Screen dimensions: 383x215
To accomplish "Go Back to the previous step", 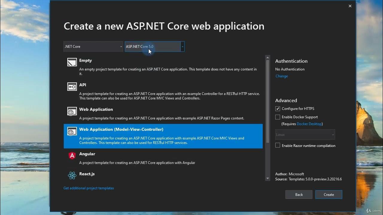I will 299,194.
